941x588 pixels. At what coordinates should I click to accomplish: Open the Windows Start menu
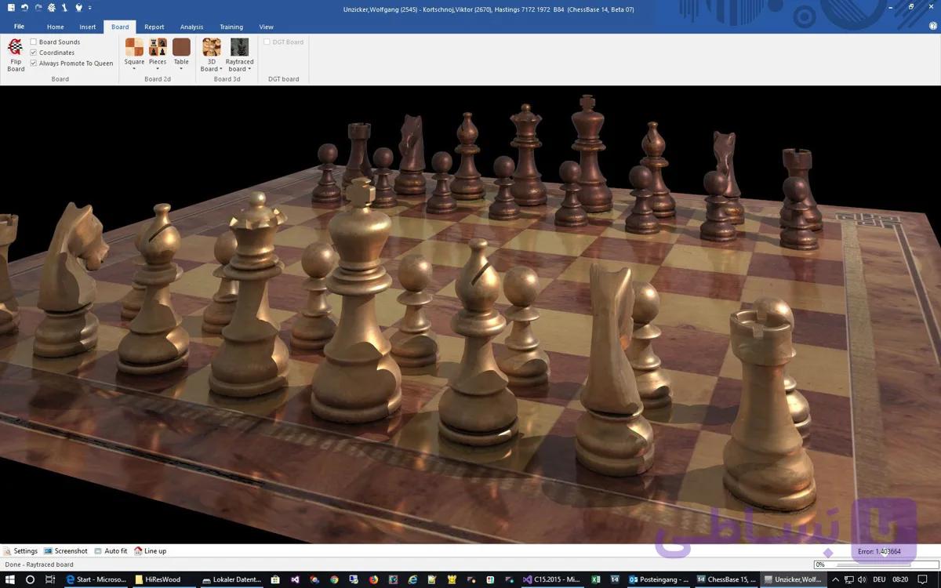tap(9, 579)
